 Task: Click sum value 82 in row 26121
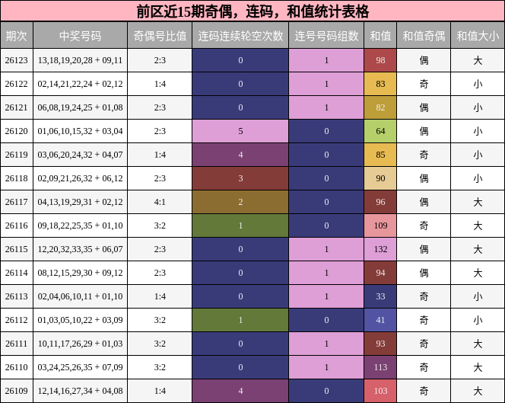[x=380, y=107]
